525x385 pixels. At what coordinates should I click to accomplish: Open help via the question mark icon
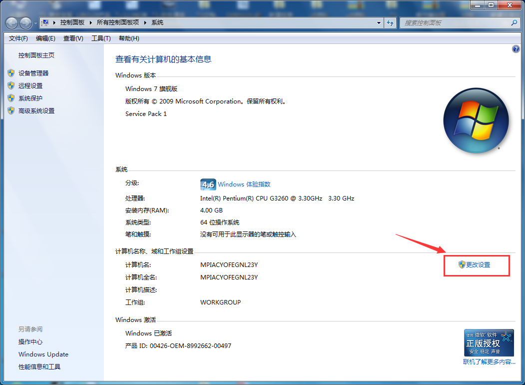pos(516,49)
